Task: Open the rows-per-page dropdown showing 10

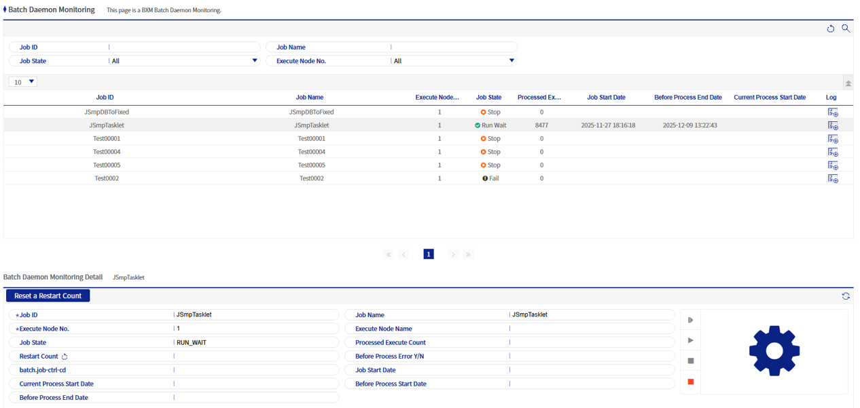Action: (x=23, y=82)
